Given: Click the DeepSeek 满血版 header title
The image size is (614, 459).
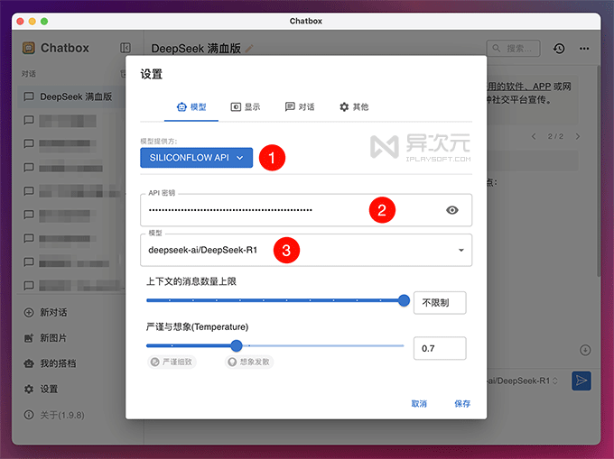Looking at the screenshot, I should [196, 49].
